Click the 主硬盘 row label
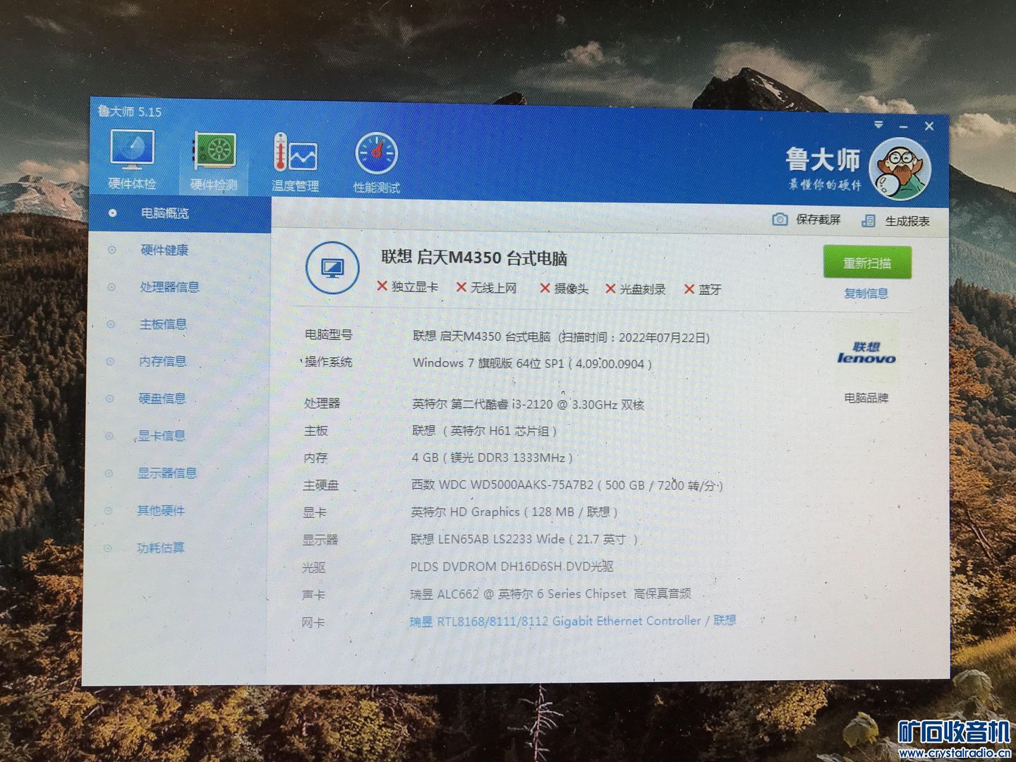 [x=321, y=485]
